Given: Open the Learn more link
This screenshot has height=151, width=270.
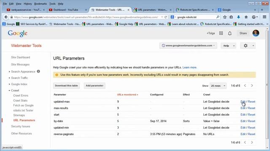Looking at the screenshot, I should tap(189, 68).
